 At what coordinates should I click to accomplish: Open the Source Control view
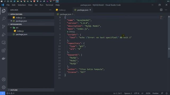pyautogui.click(x=3, y=27)
